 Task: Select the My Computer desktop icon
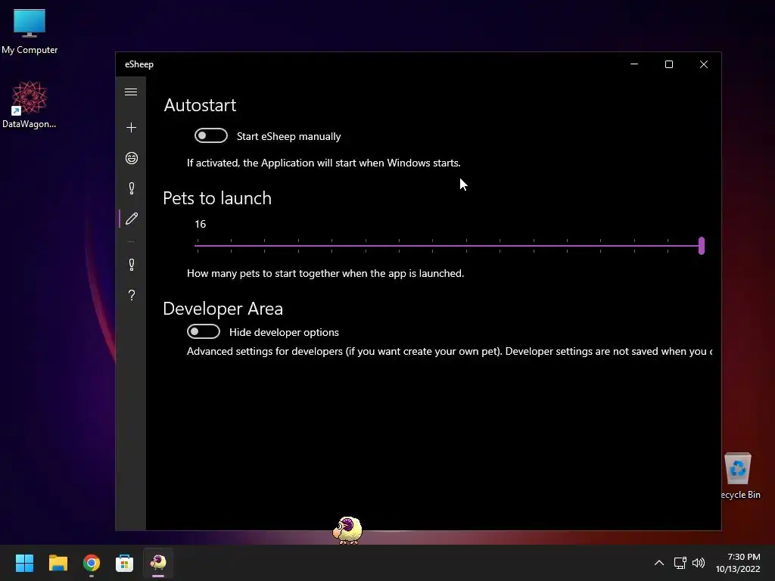pyautogui.click(x=30, y=32)
